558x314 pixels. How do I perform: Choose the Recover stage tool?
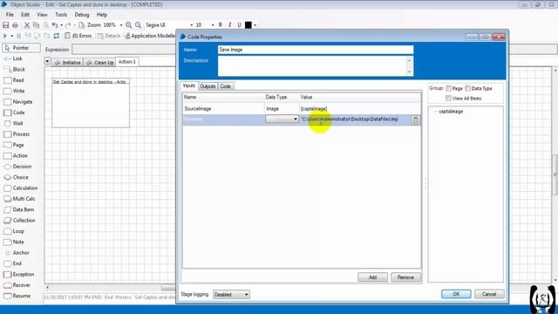(x=17, y=285)
